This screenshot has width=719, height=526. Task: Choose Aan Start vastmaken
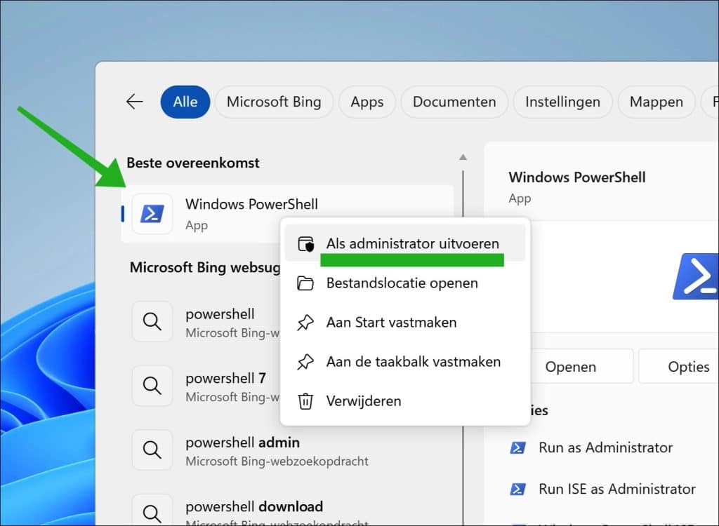[405, 323]
